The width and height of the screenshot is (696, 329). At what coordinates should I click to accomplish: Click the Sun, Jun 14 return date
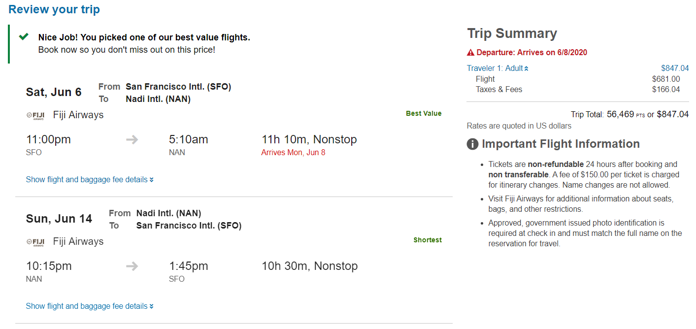pos(59,219)
